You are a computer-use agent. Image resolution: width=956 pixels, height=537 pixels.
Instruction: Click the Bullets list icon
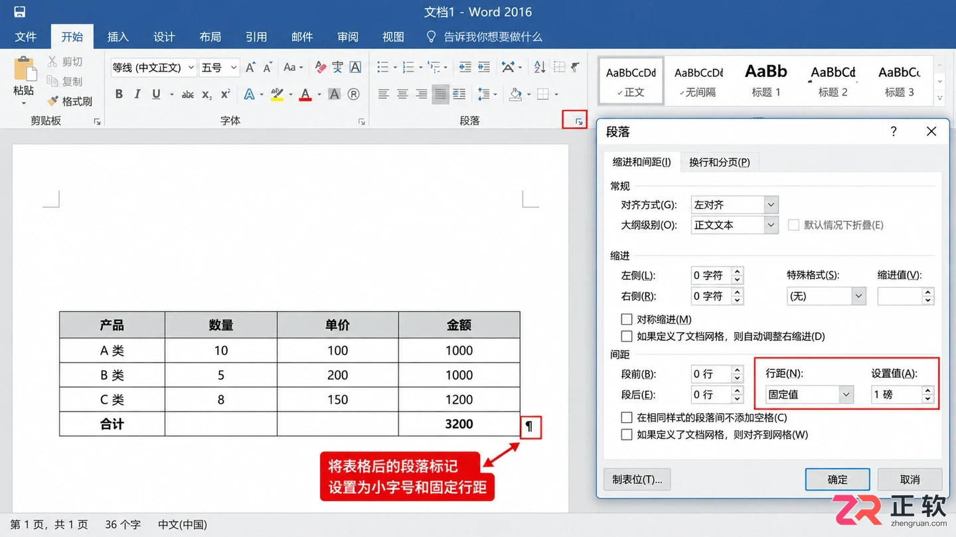pos(383,67)
